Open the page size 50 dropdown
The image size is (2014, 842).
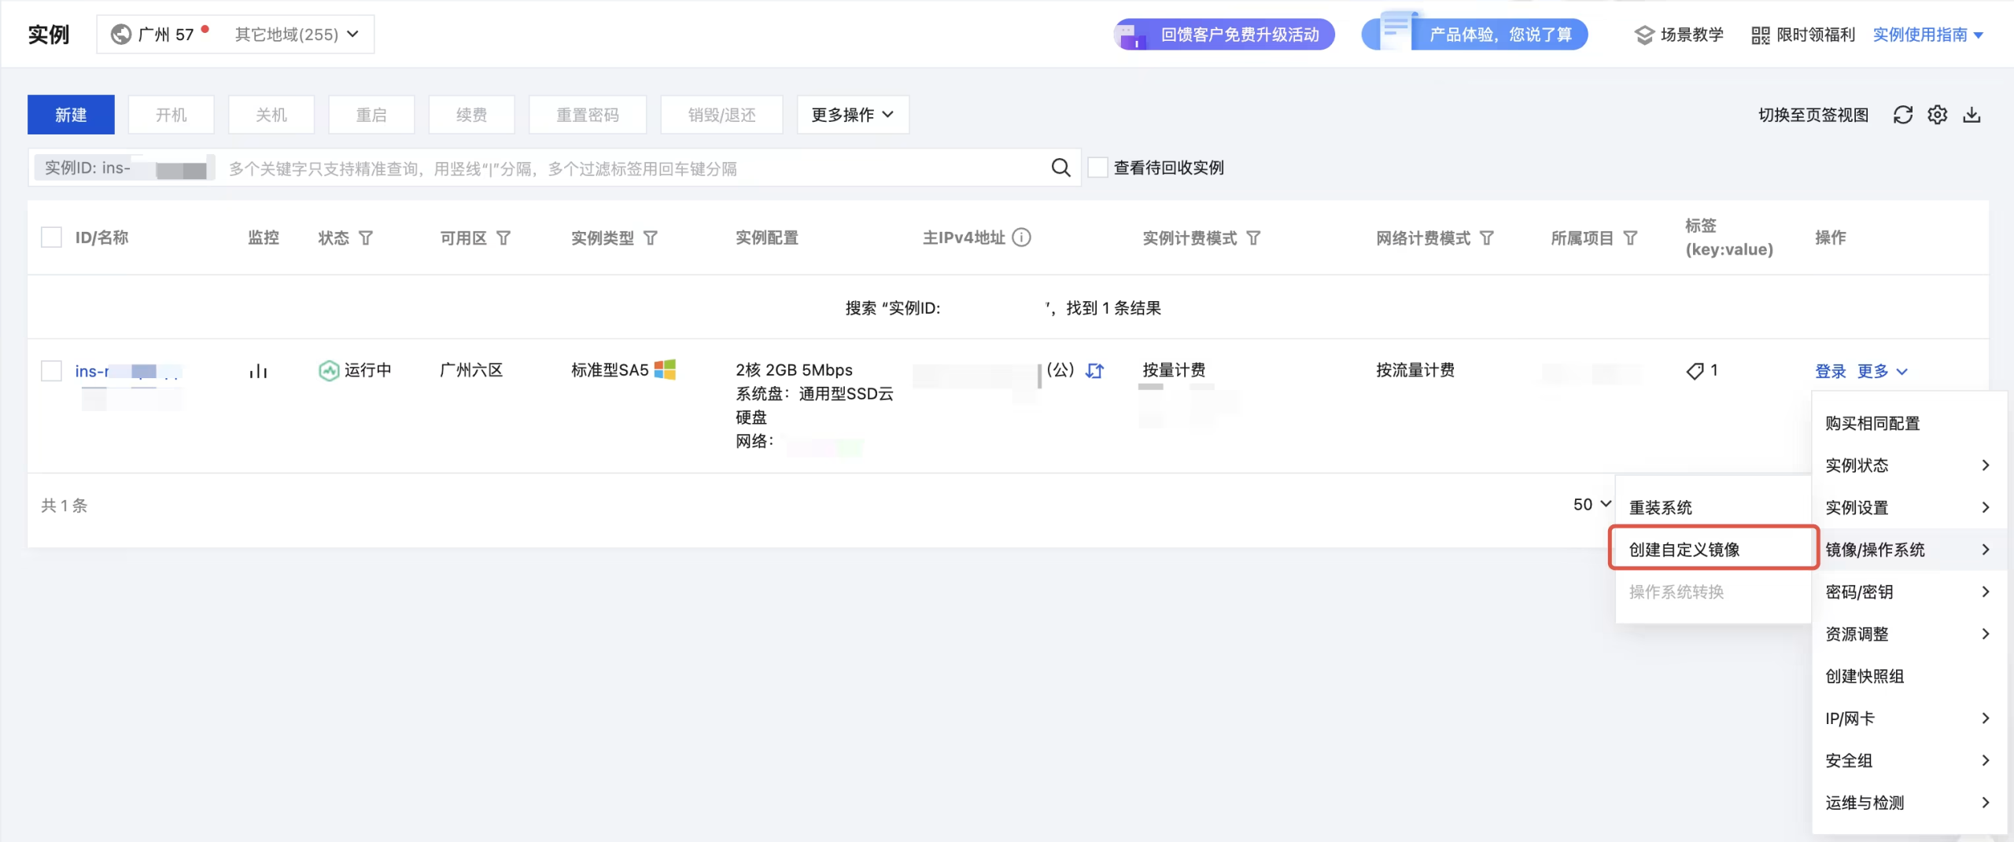(1592, 505)
